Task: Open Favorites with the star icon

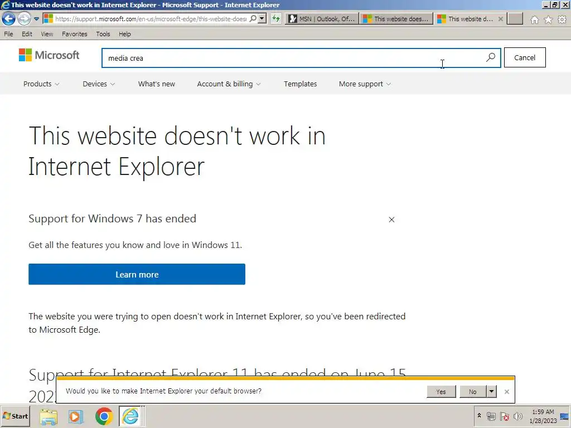Action: (548, 20)
